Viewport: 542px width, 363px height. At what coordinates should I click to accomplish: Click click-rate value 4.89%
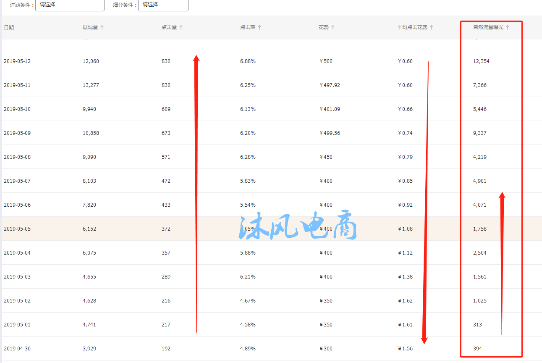pyautogui.click(x=248, y=349)
